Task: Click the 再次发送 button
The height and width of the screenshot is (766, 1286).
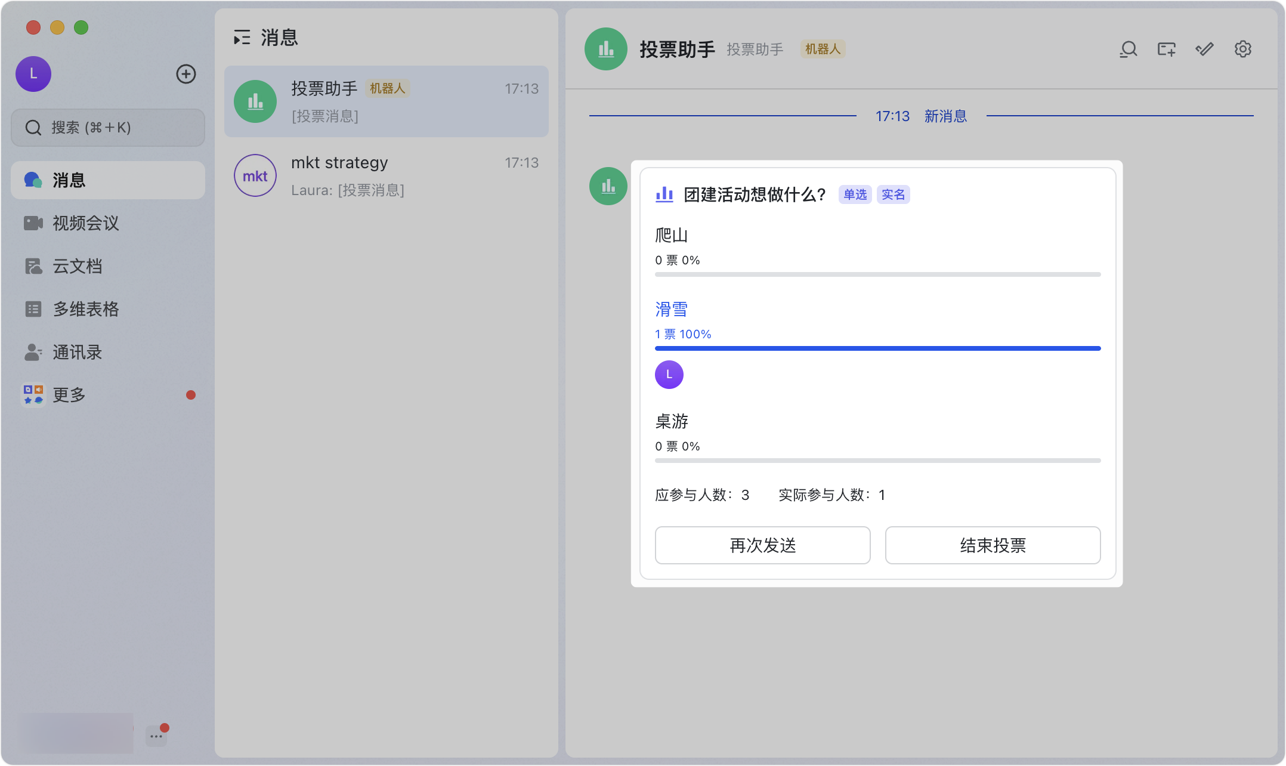Action: click(762, 545)
